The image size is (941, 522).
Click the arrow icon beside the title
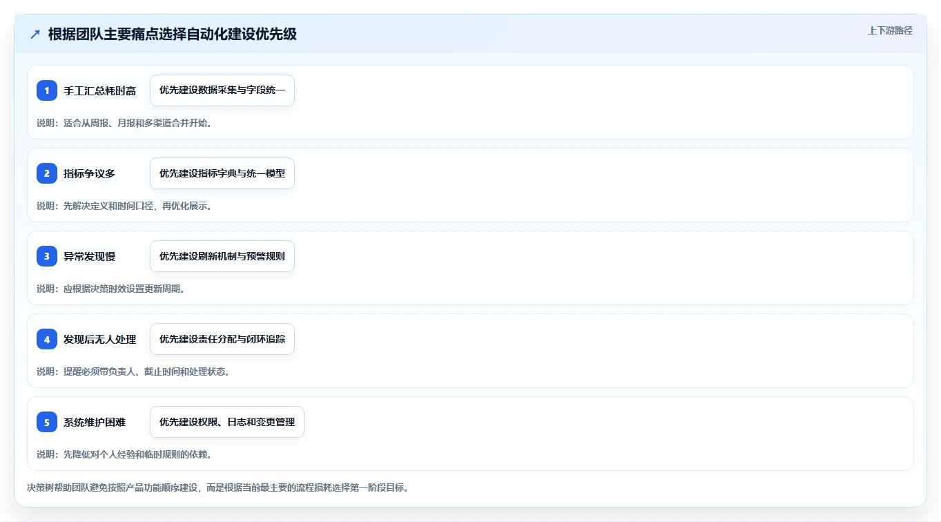[x=35, y=34]
